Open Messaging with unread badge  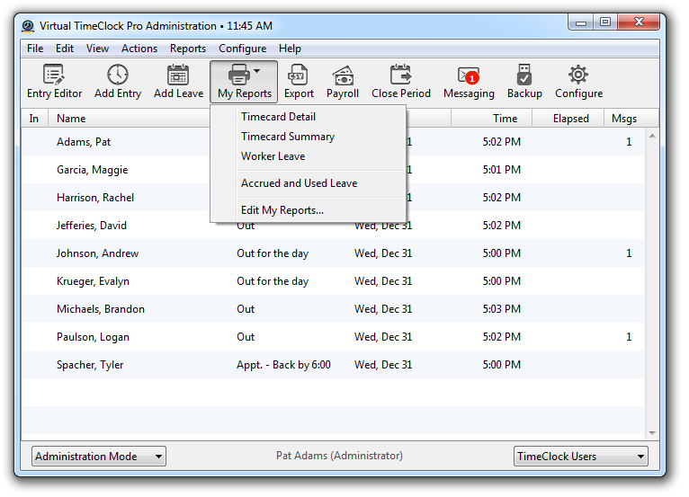469,82
